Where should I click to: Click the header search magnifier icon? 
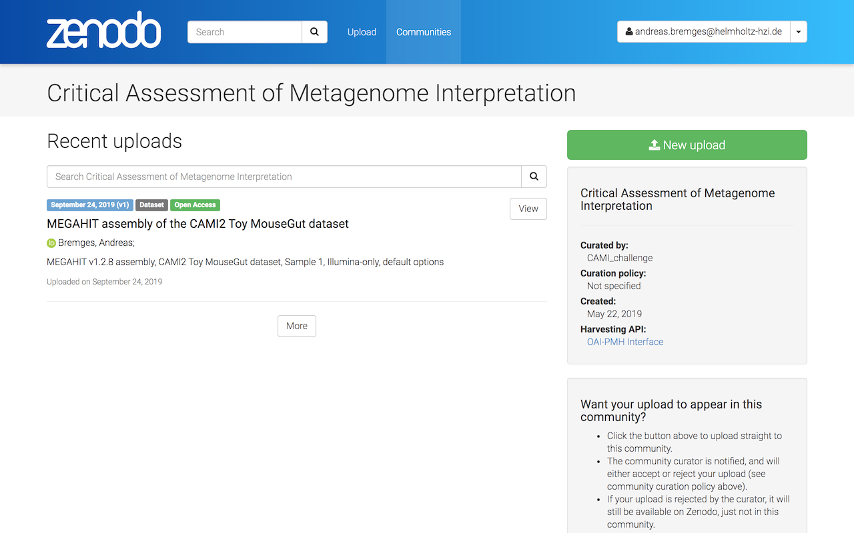(x=314, y=32)
